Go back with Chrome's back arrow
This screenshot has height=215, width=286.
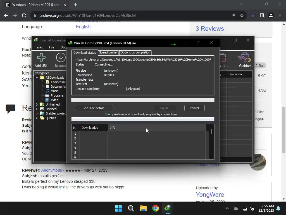point(6,16)
